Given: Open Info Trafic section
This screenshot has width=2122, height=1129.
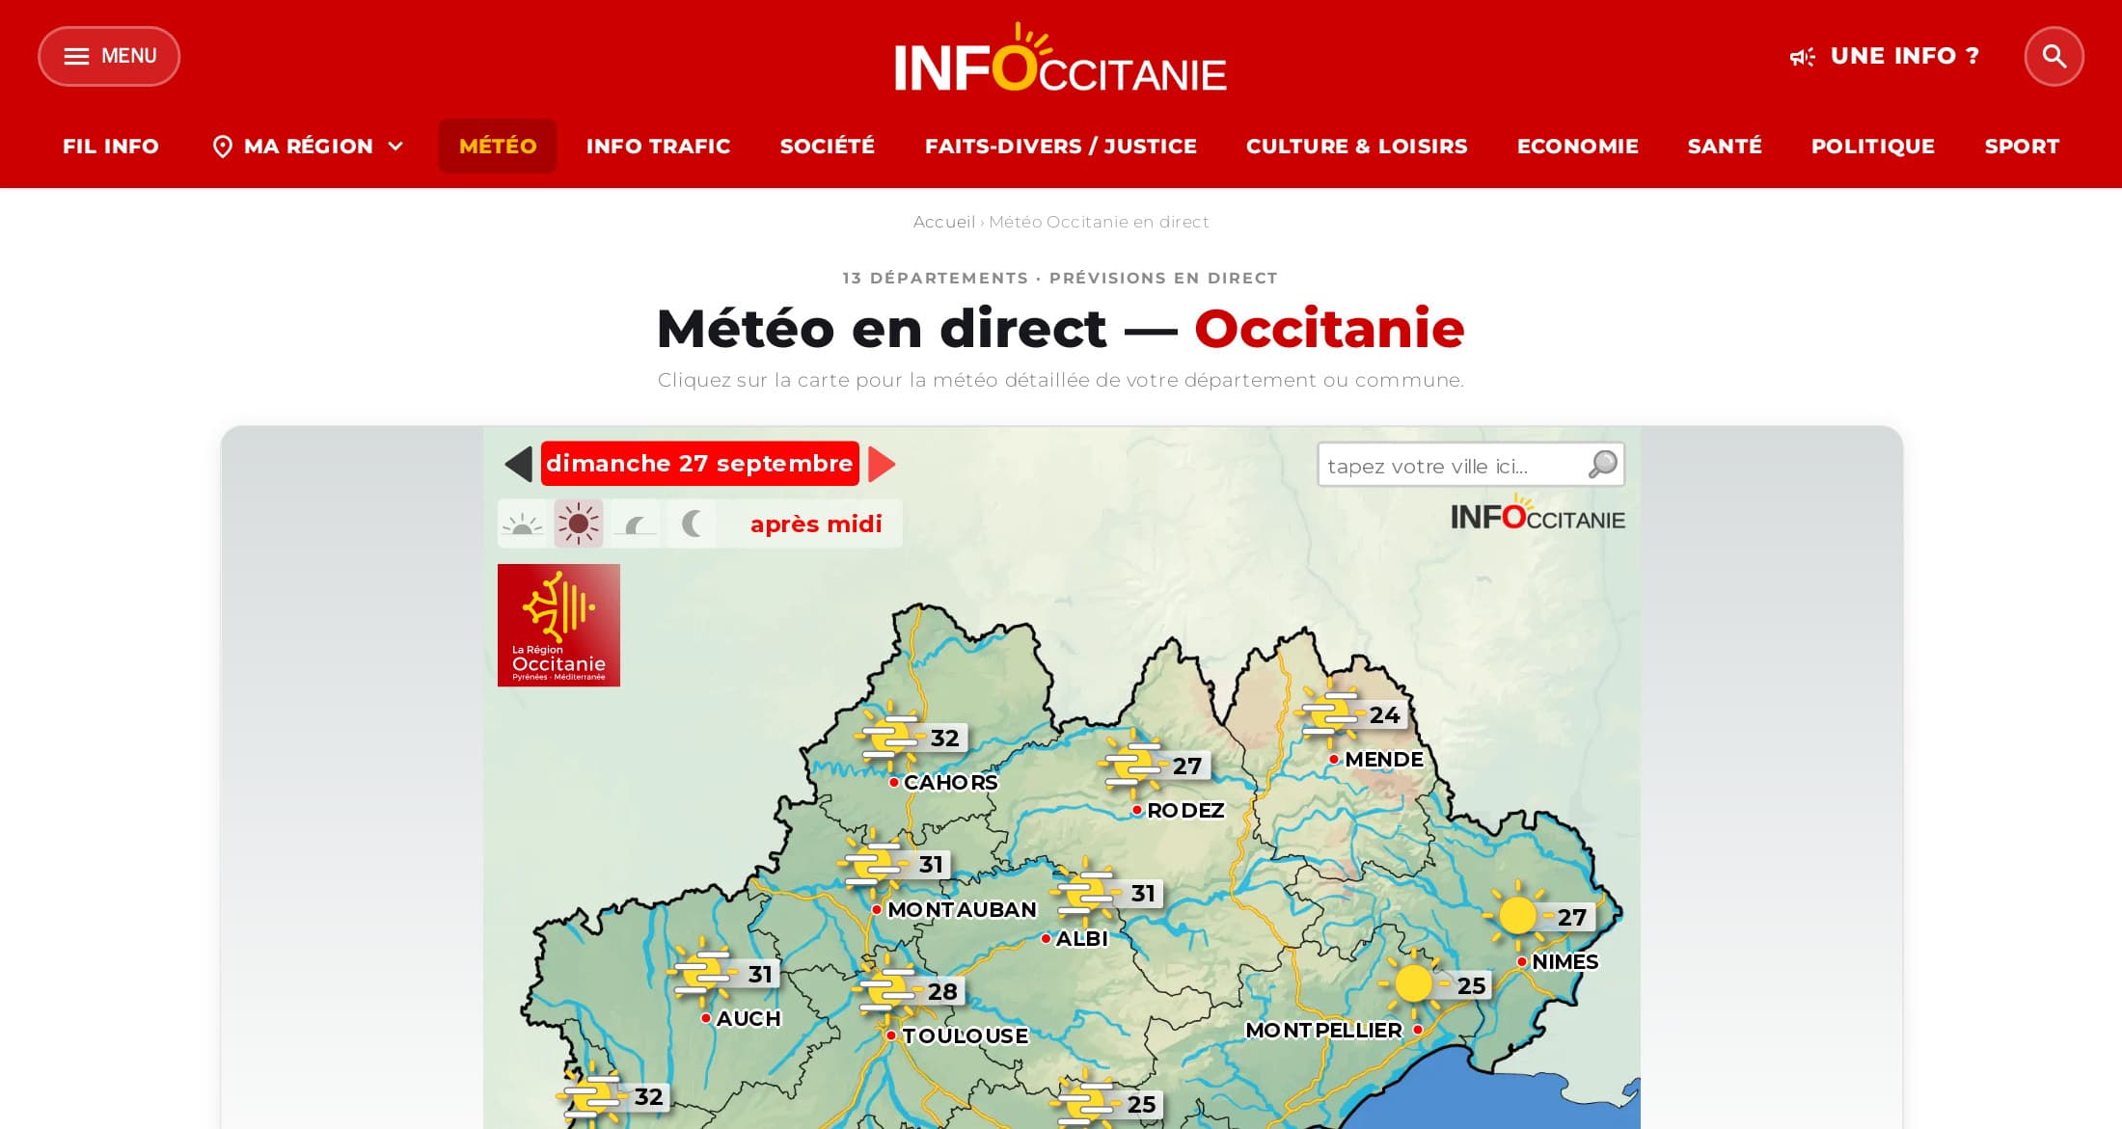Looking at the screenshot, I should click(x=658, y=147).
